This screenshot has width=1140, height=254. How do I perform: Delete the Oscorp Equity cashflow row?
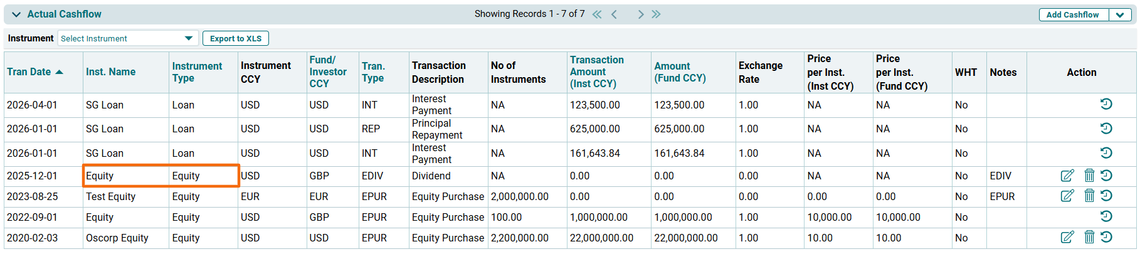pyautogui.click(x=1089, y=238)
